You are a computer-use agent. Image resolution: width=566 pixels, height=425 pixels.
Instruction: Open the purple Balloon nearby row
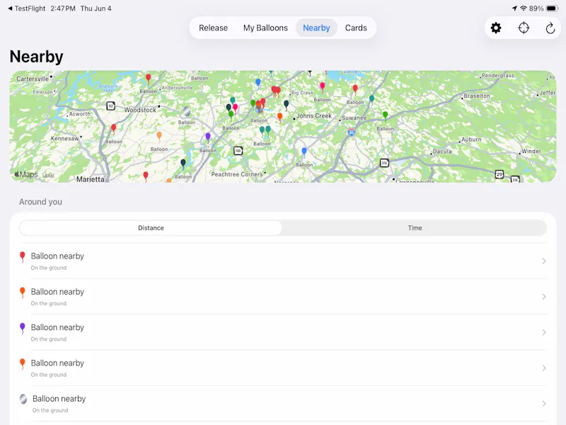(x=283, y=332)
